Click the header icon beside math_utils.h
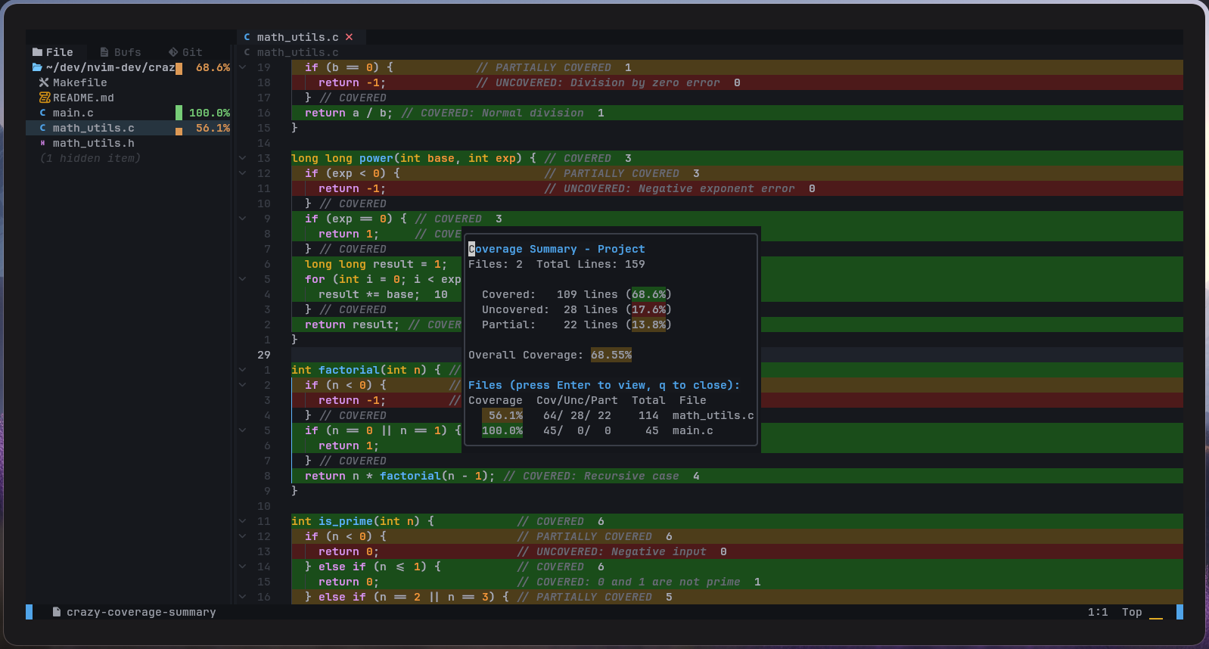 click(42, 143)
